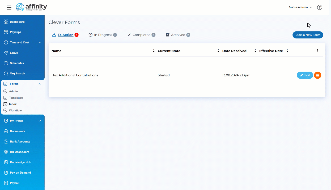Sort by Date Received column
This screenshot has height=190, width=331.
point(255,51)
